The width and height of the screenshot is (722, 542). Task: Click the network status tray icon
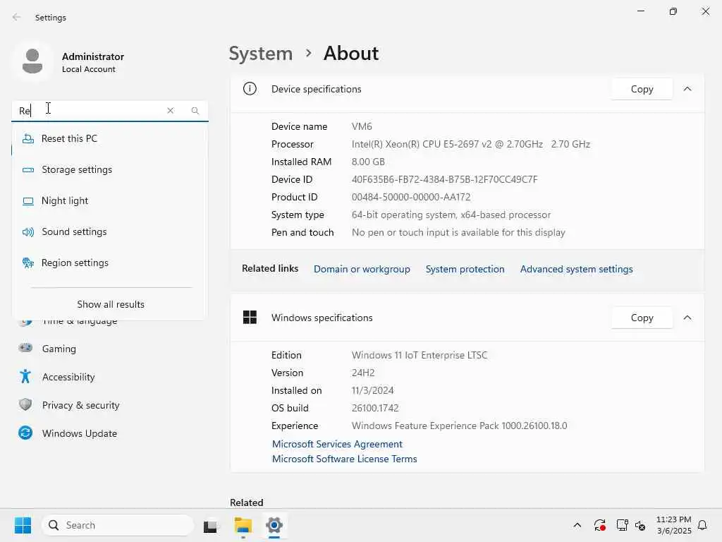coord(622,525)
